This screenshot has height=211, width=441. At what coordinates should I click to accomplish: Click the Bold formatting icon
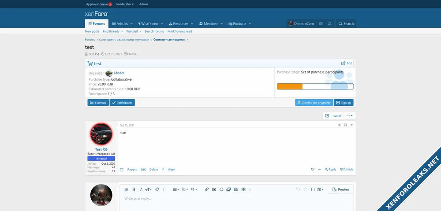(x=134, y=189)
